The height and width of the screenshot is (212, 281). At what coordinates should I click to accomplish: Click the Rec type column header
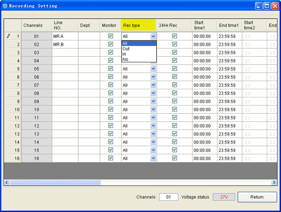pos(138,25)
